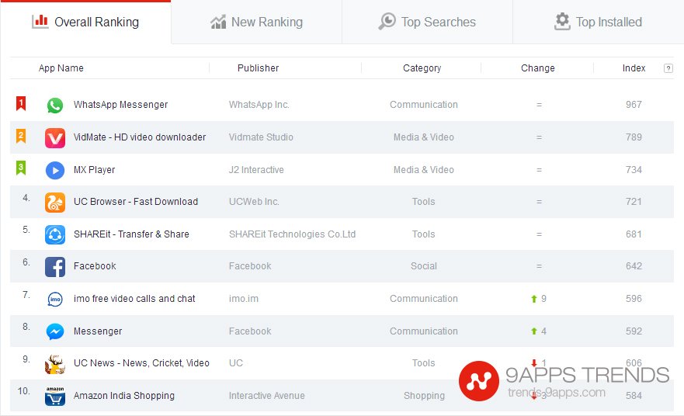Open VidMate - HD video downloader link

click(140, 137)
